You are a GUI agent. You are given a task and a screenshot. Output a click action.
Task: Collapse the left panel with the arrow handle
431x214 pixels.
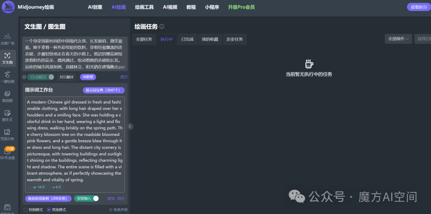(x=130, y=126)
